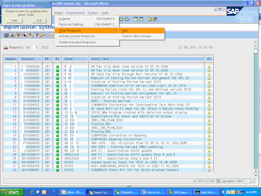Select Find in Other Groups submenu entry
The image size is (261, 196).
point(141,36)
